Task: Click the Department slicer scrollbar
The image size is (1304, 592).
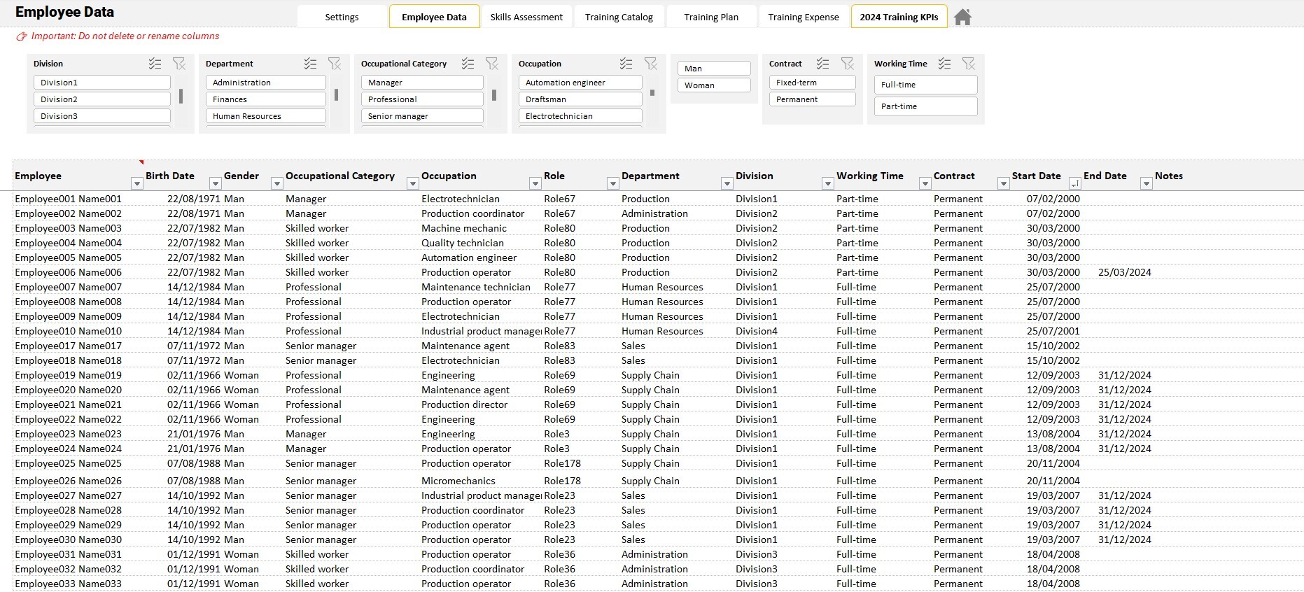Action: pyautogui.click(x=336, y=94)
